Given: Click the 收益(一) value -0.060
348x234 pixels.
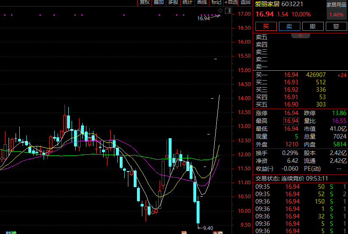Looking at the screenshot, I should (290, 169).
